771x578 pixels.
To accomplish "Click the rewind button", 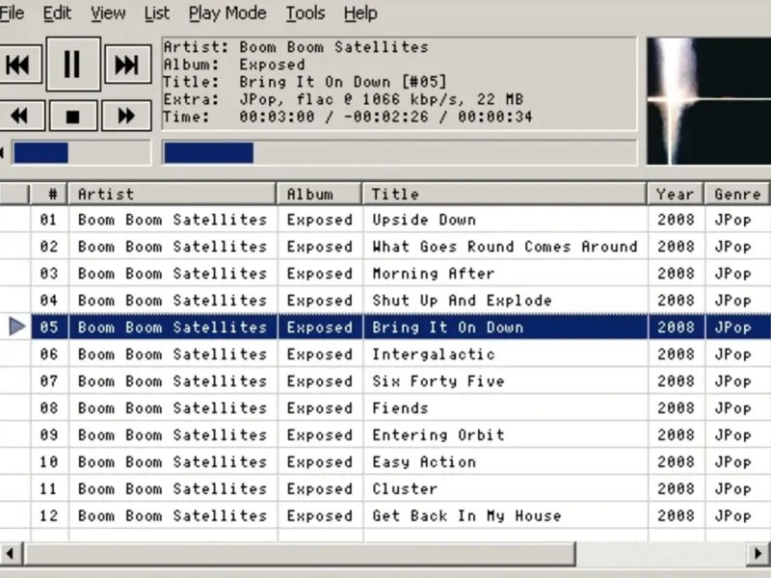I will [x=21, y=116].
